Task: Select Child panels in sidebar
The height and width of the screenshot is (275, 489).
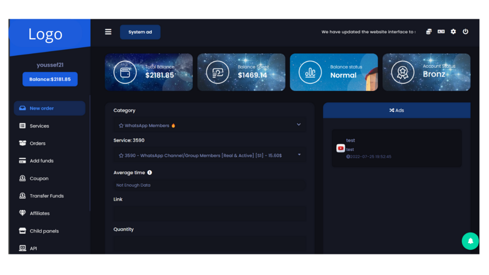Action: pyautogui.click(x=44, y=231)
